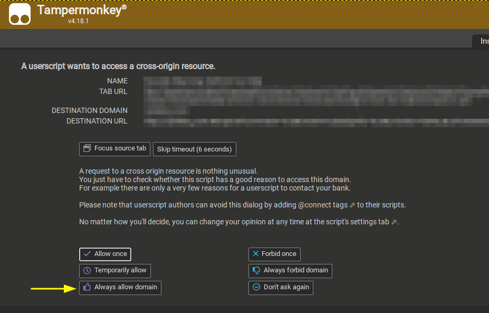Image resolution: width=489 pixels, height=313 pixels.
Task: Open the script's settings tab link icon
Action: tap(394, 222)
